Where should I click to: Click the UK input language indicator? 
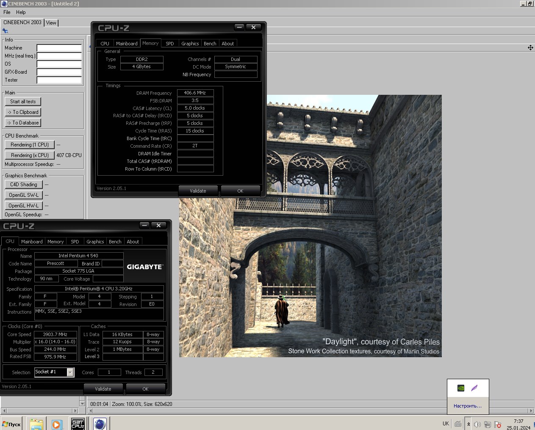(x=446, y=424)
